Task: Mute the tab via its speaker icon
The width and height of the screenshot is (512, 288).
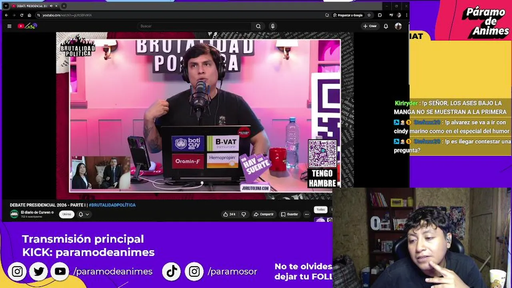Action: (51, 6)
